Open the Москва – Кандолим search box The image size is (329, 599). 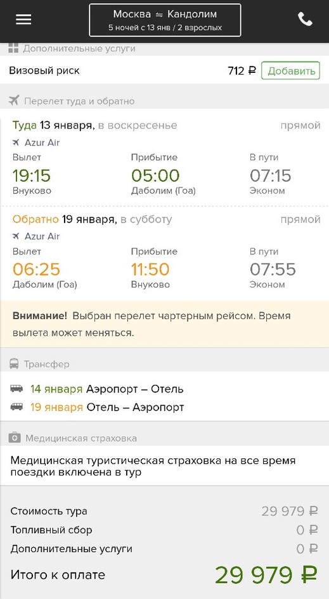(165, 20)
